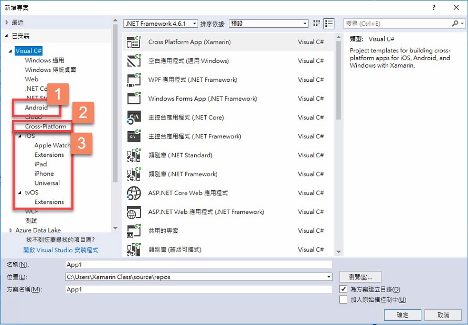Click the category tree scroll up arrow

point(115,20)
